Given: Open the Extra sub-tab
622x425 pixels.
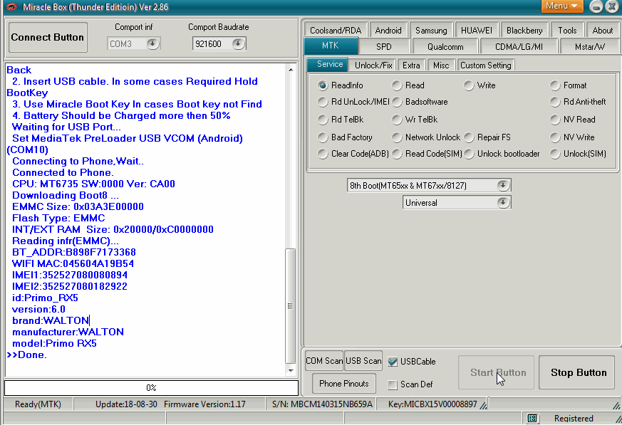Looking at the screenshot, I should [x=411, y=65].
